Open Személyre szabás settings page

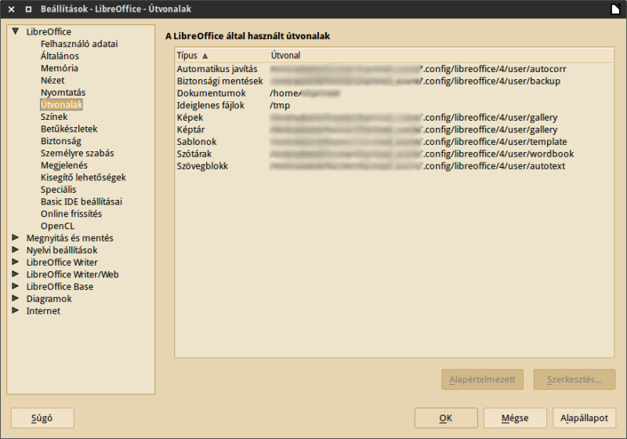[x=77, y=153]
